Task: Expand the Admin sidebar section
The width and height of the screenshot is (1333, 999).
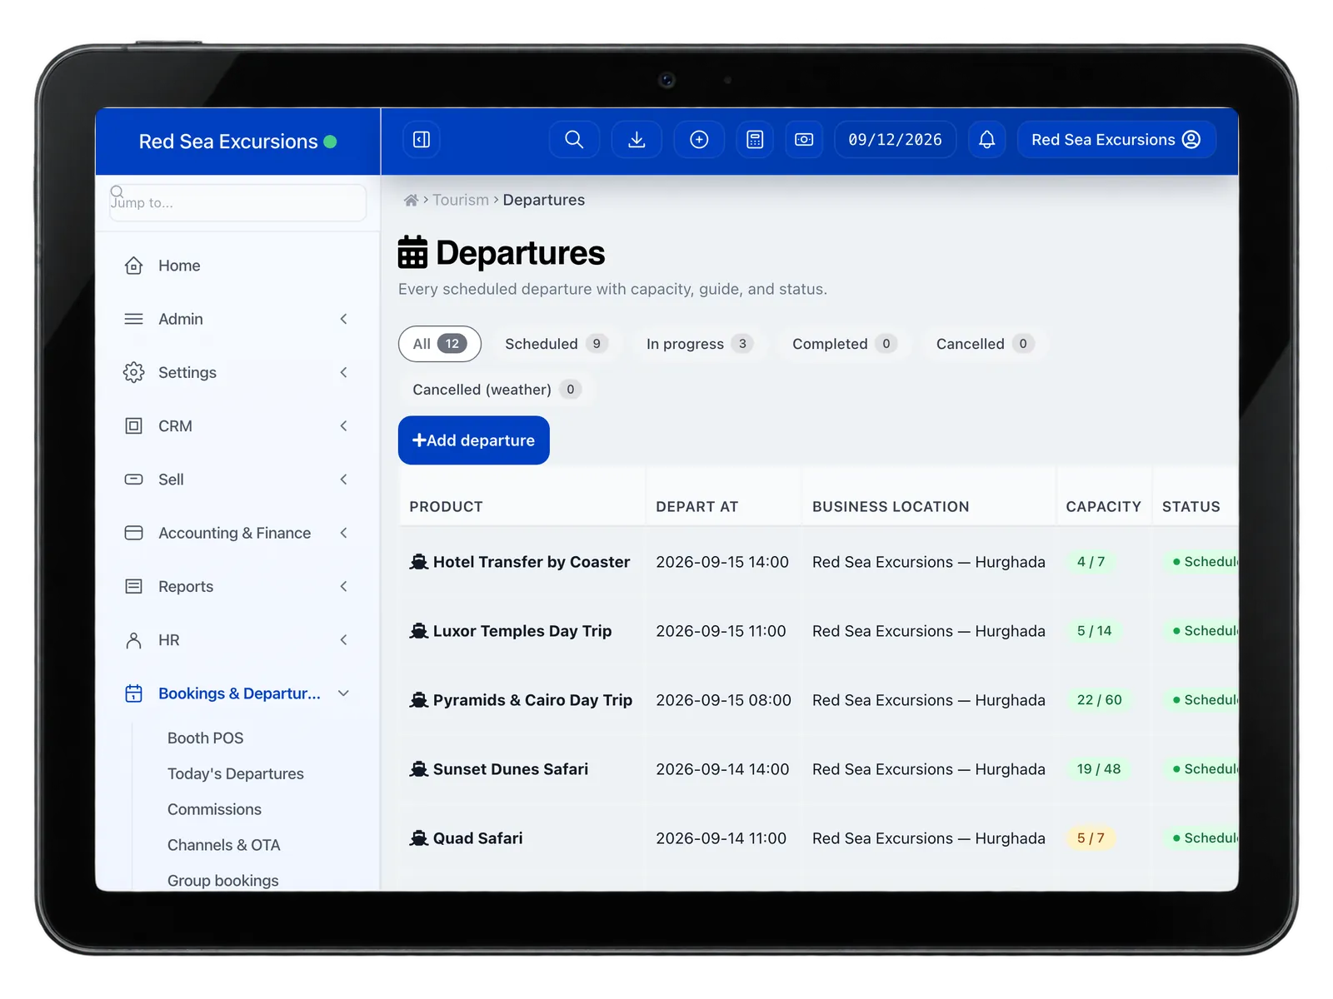Action: click(x=237, y=319)
